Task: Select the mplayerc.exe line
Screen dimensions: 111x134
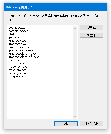Action: (17, 70)
